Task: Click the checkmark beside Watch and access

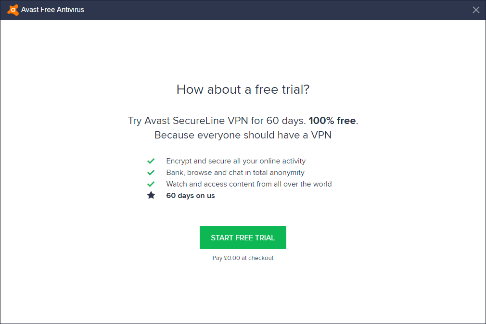Action: (x=151, y=184)
